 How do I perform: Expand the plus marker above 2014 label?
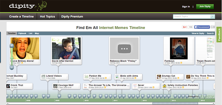[205, 96]
